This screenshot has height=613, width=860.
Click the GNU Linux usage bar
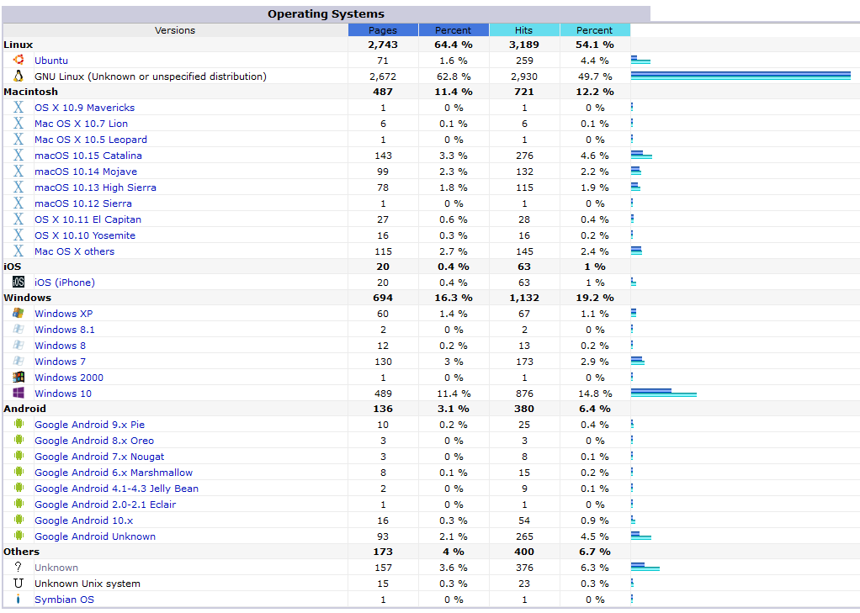click(x=741, y=77)
